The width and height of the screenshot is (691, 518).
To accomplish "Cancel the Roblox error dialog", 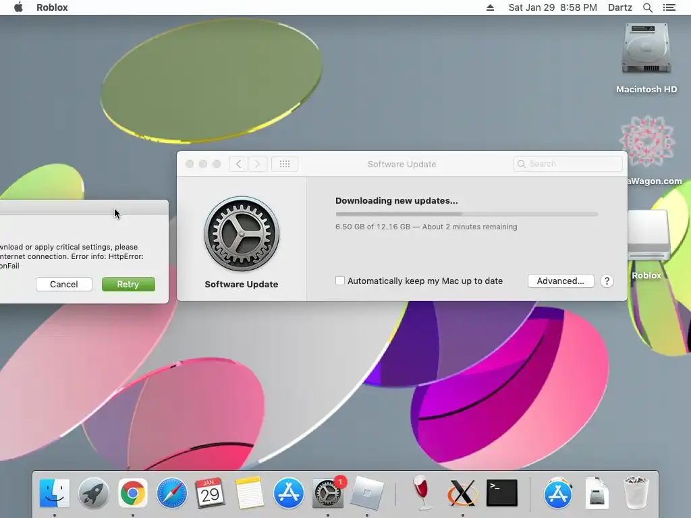I will [64, 284].
